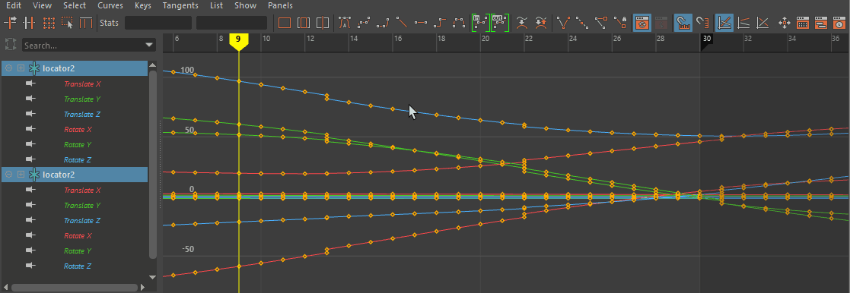Viewport: 850px width, 293px height.
Task: Open the Dope Sheet
Action: (802, 23)
